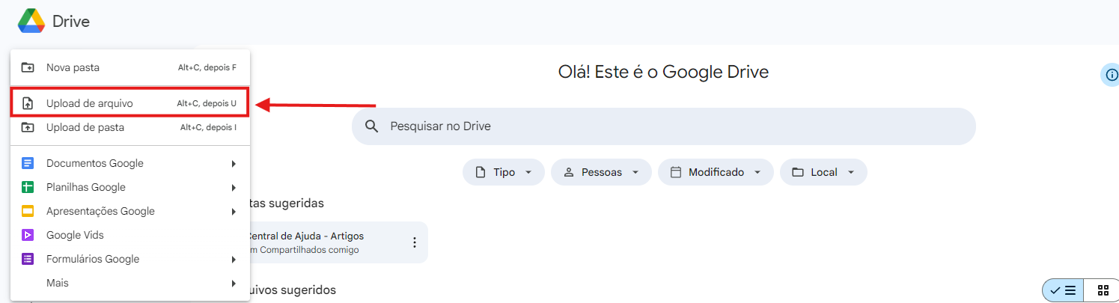
Task: Open the Pessoas filter dropdown
Action: click(601, 172)
